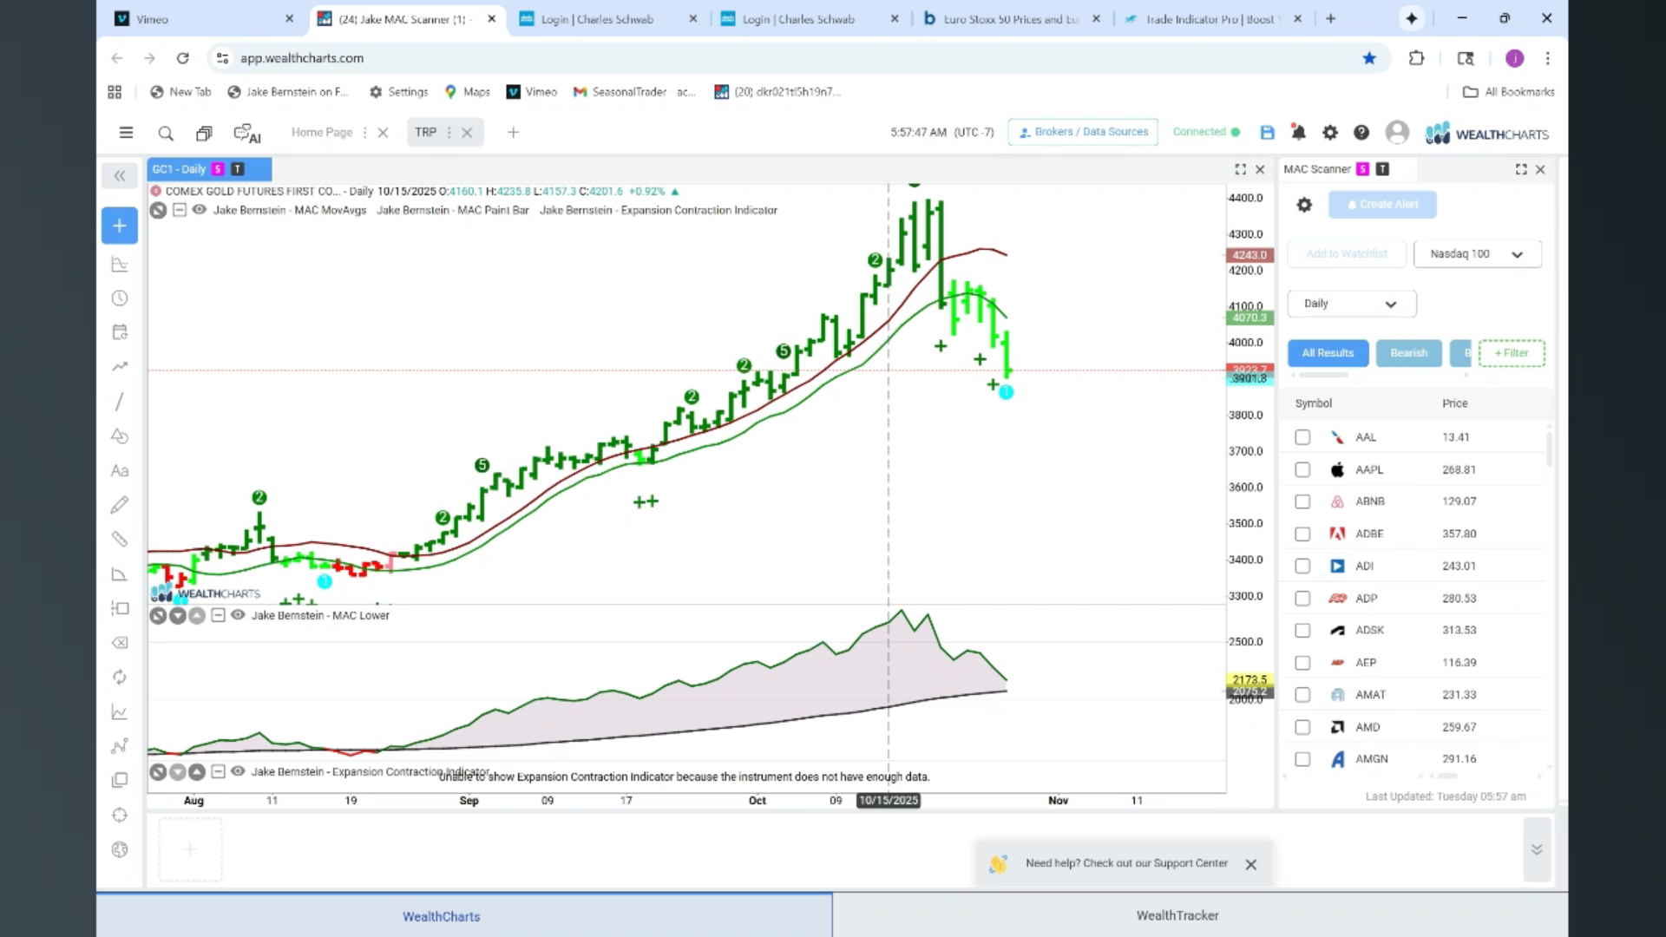The width and height of the screenshot is (1666, 937).
Task: Toggle visibility eye for MAC Lower indicator
Action: (238, 615)
